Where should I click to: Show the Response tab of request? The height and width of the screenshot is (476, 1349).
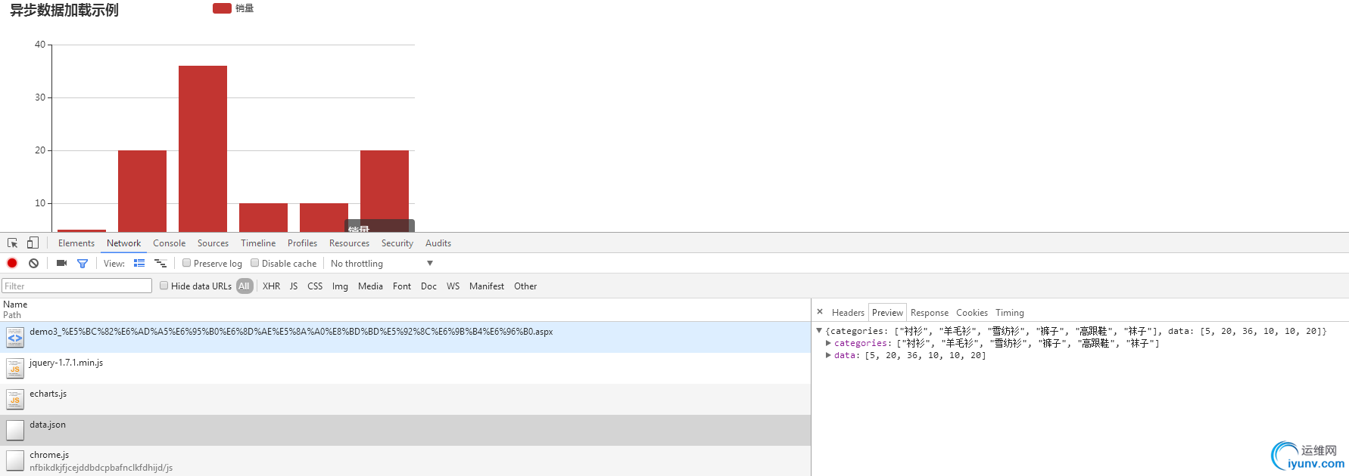(x=930, y=313)
